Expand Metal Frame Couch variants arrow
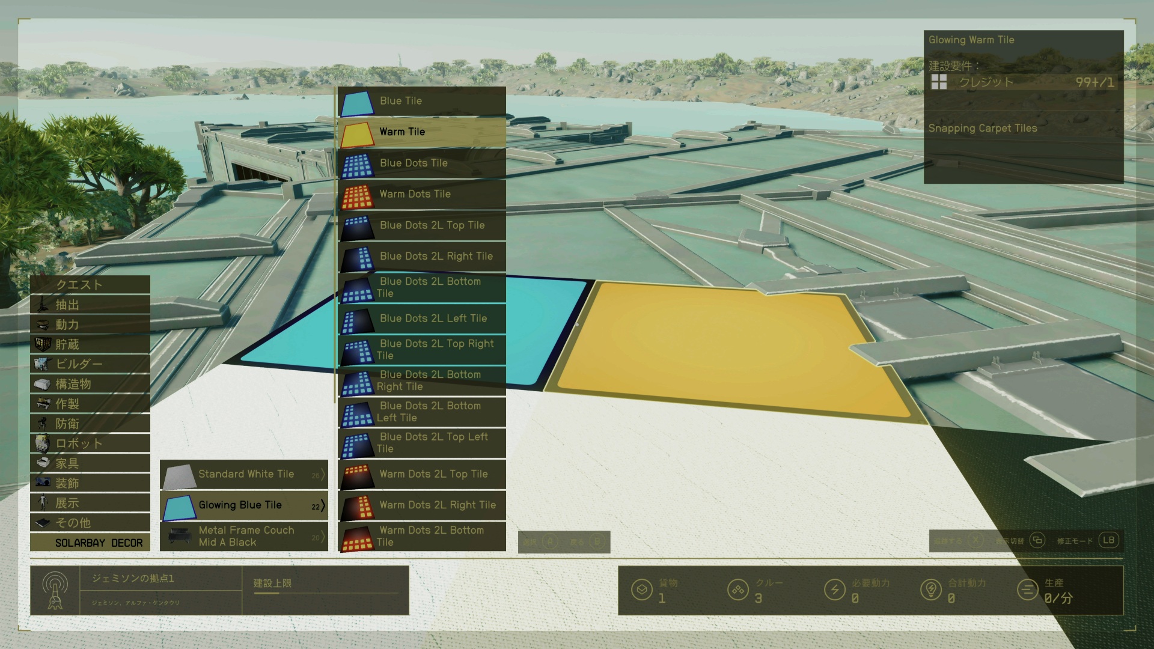1154x649 pixels. click(x=322, y=537)
